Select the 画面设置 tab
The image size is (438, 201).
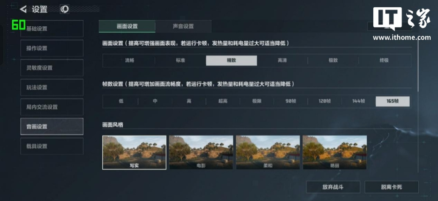click(x=127, y=26)
